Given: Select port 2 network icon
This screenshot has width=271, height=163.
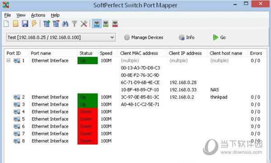Looking at the screenshot, I should (17, 97).
